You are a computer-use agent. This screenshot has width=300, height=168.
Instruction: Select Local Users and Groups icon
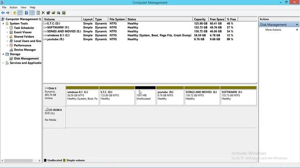pyautogui.click(x=11, y=41)
